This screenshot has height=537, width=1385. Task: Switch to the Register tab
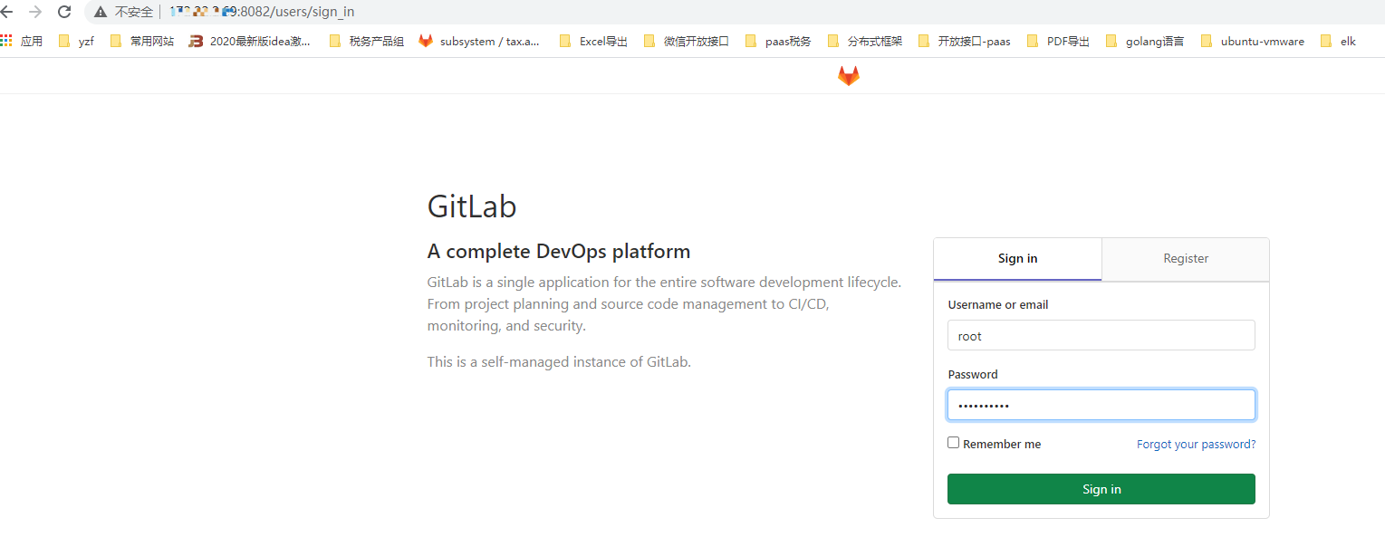pyautogui.click(x=1186, y=259)
